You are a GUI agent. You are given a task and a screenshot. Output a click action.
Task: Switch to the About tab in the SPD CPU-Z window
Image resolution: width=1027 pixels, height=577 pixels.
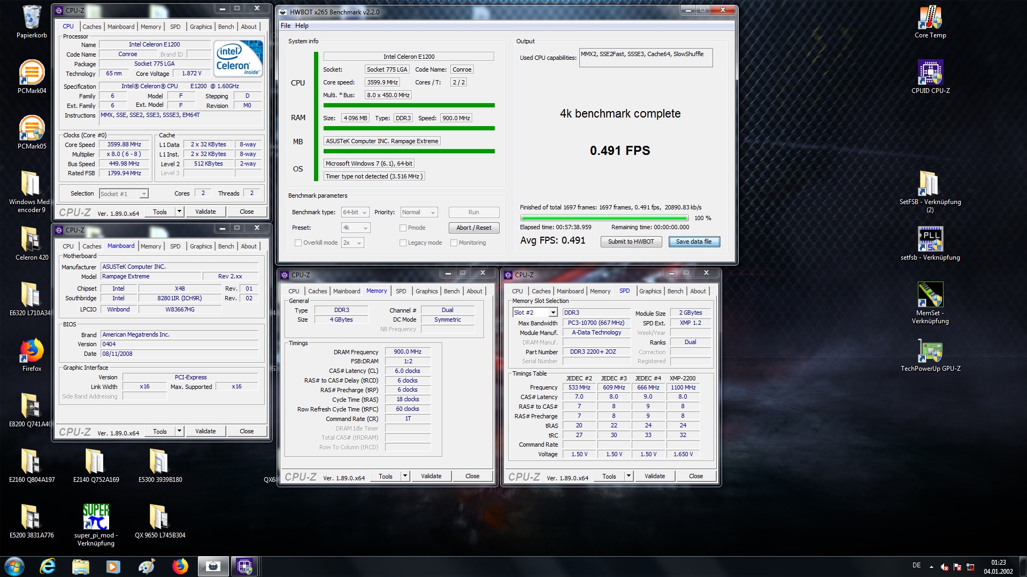point(698,291)
